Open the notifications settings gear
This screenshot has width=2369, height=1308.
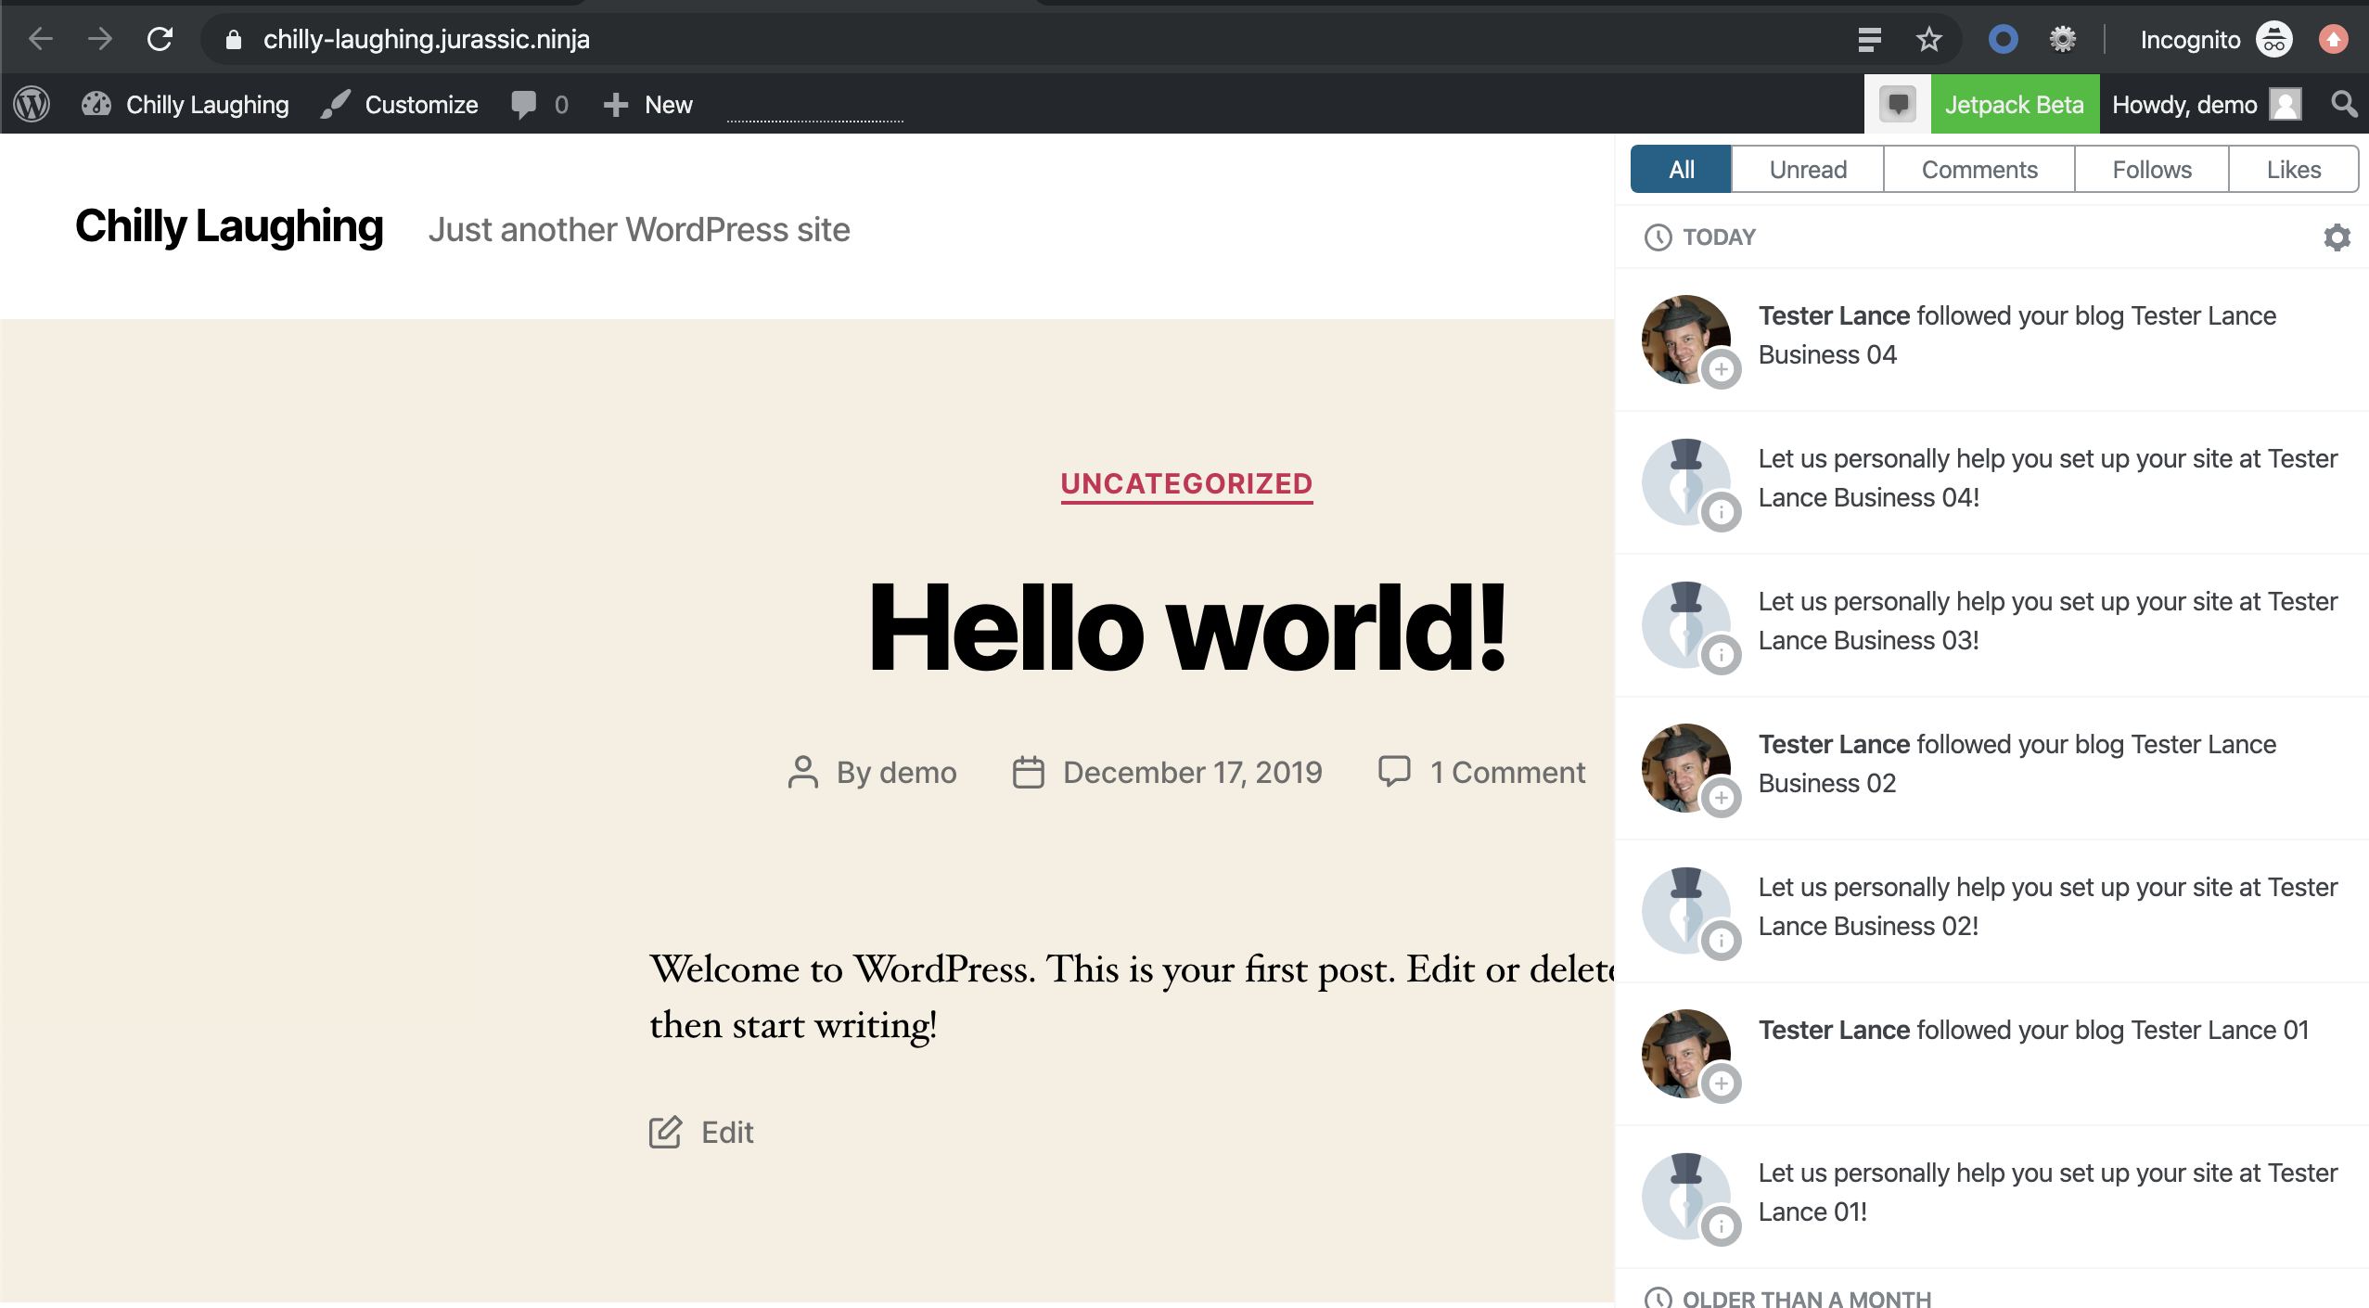[2337, 237]
